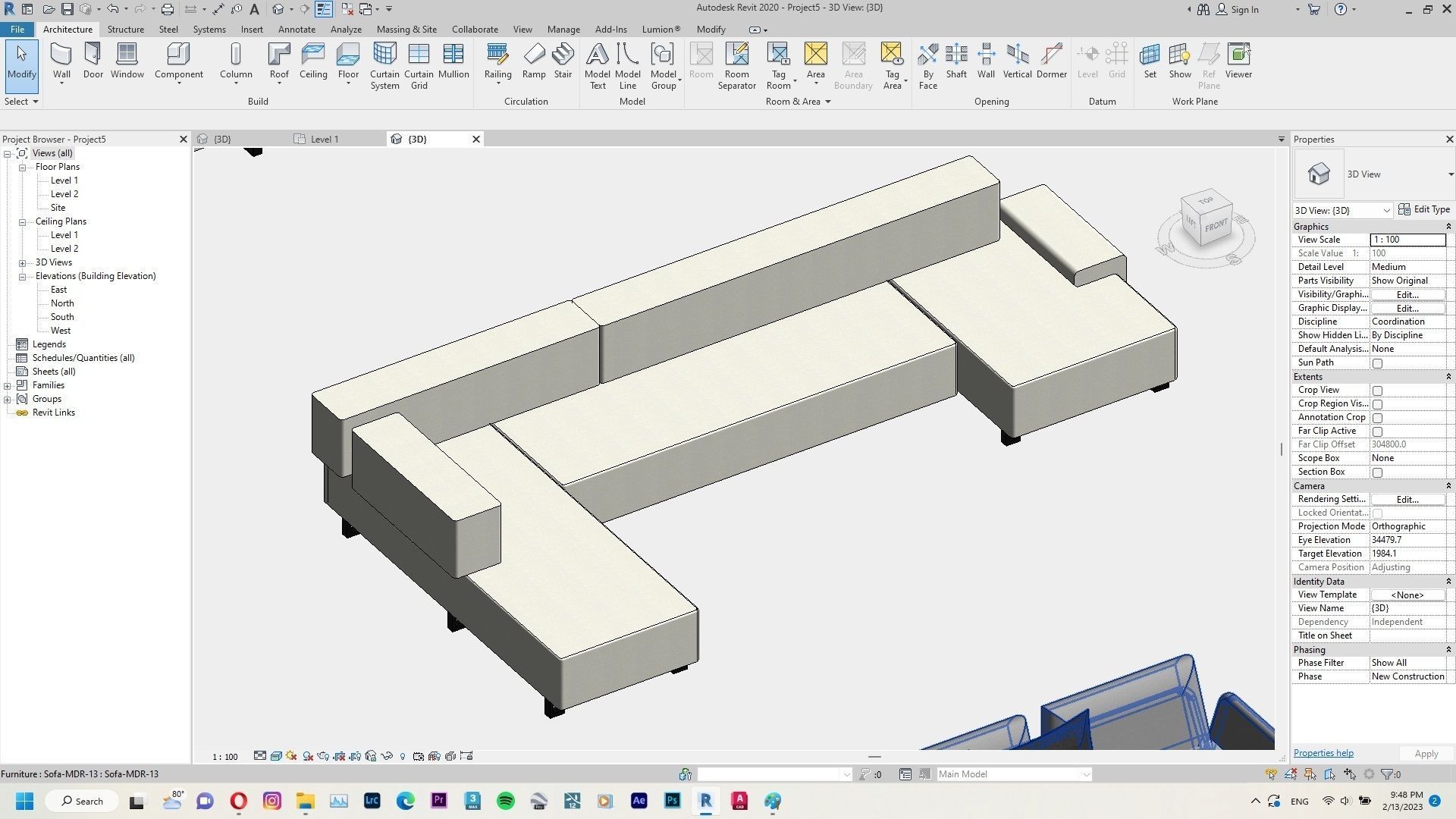Select the Shaft opening tool
The width and height of the screenshot is (1456, 819).
coord(956,61)
